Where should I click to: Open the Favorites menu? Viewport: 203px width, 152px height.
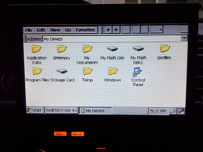[x=85, y=30]
